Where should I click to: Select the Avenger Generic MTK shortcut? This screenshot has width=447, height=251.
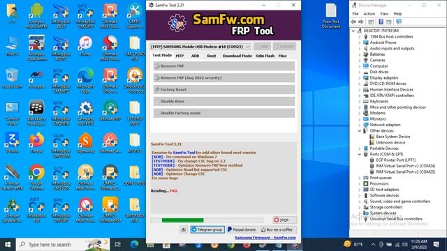(x=12, y=177)
